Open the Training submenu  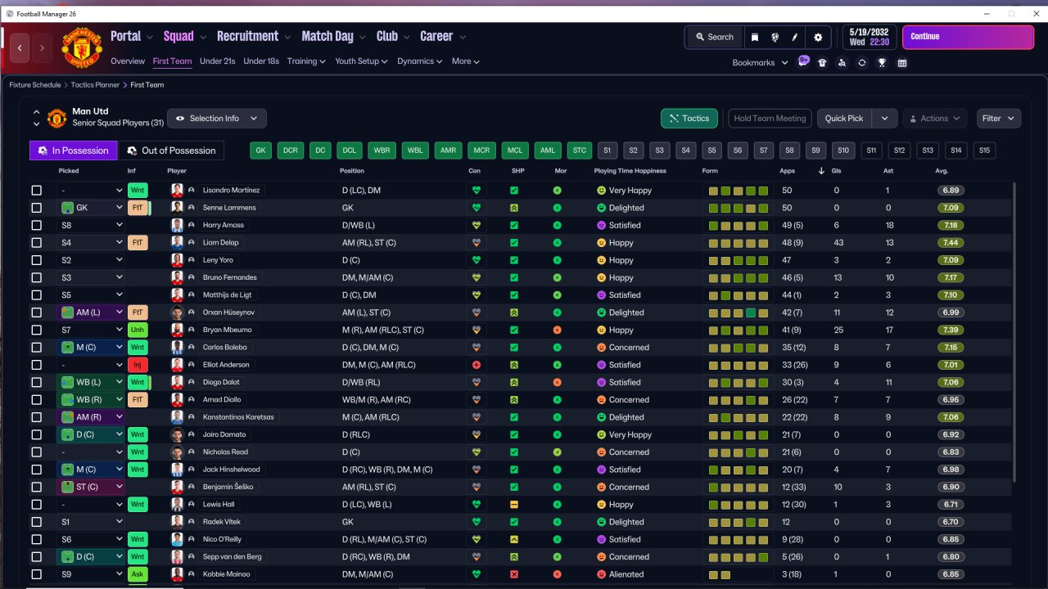click(x=306, y=61)
